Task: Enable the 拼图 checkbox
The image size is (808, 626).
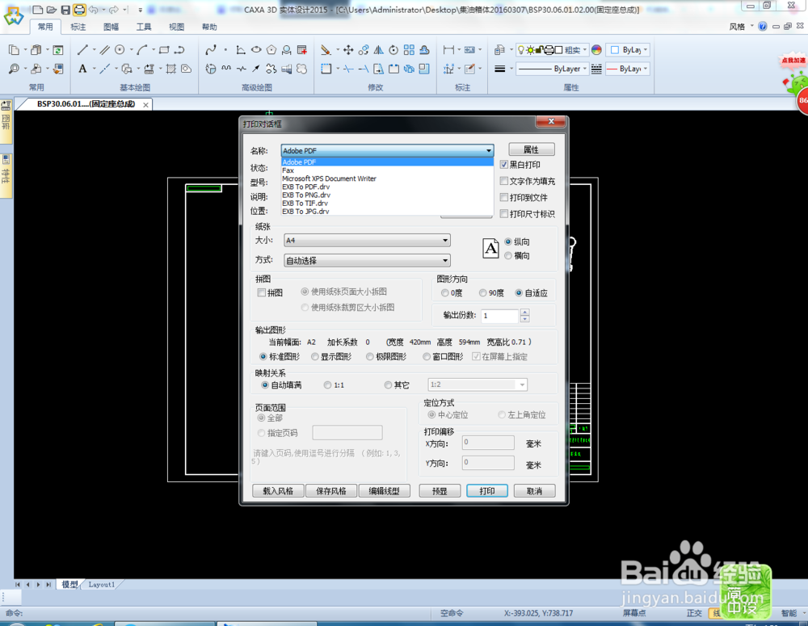Action: point(262,292)
